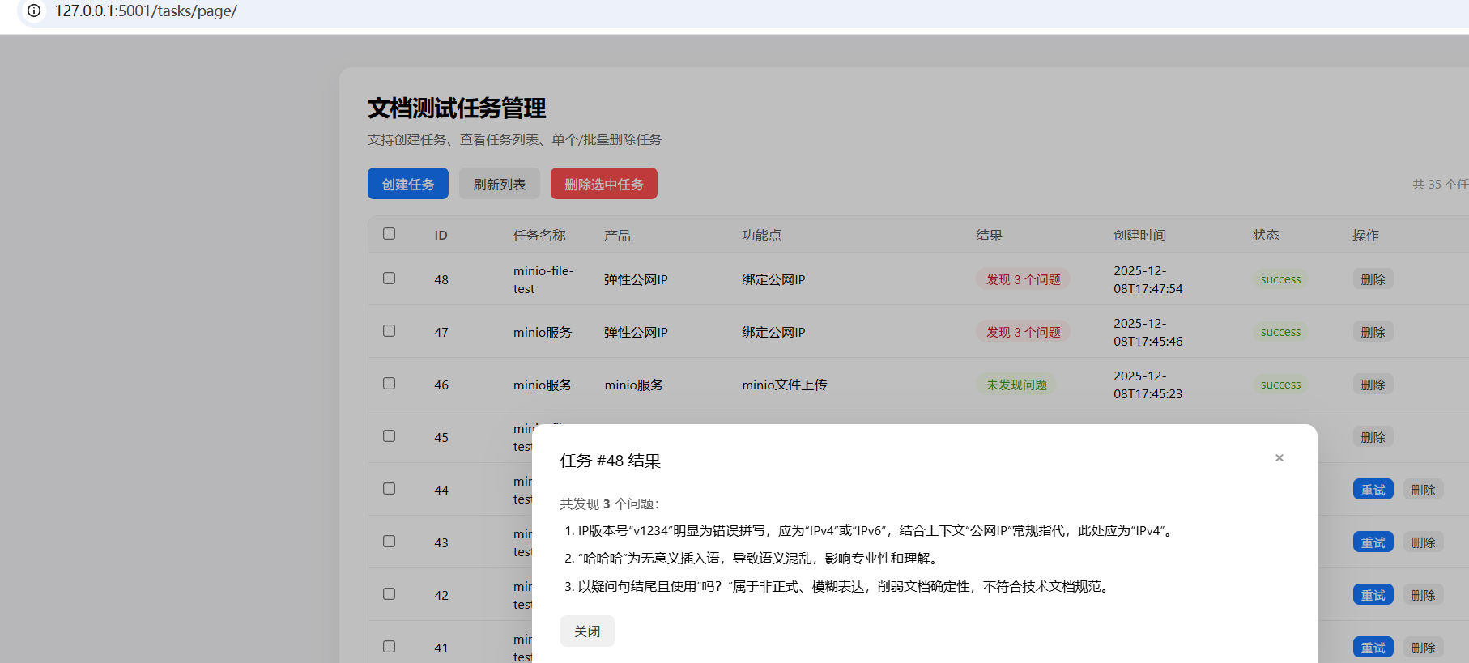1469x663 pixels.
Task: Check the checkbox for task ID 44
Action: (x=390, y=489)
